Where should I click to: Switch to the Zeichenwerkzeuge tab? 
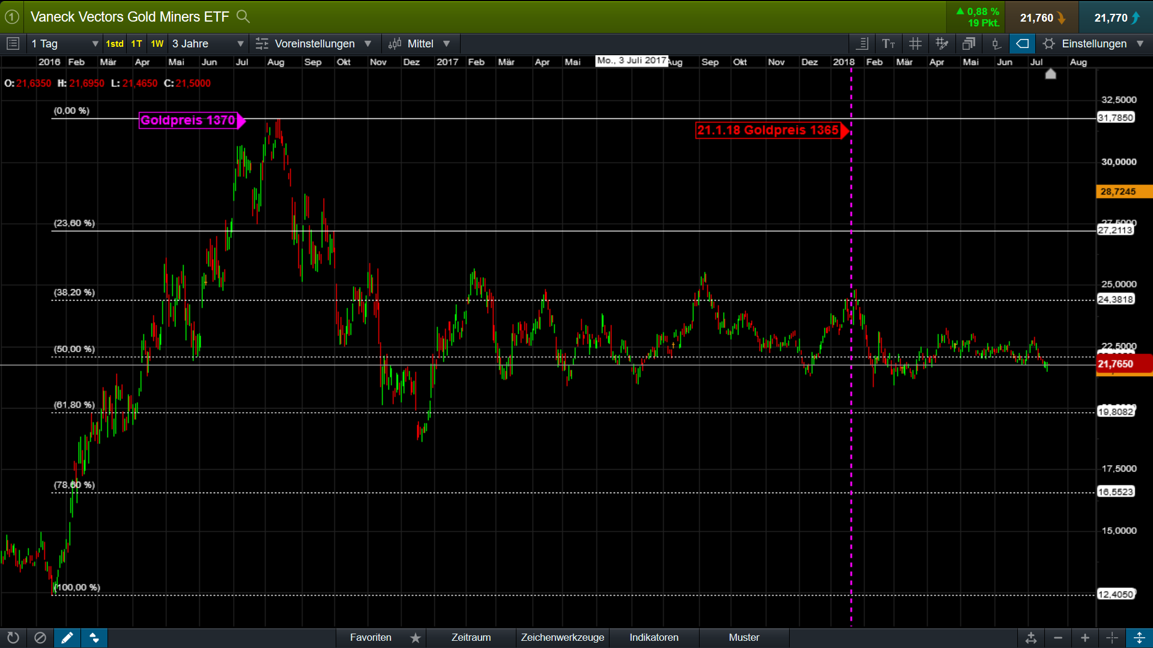(562, 638)
